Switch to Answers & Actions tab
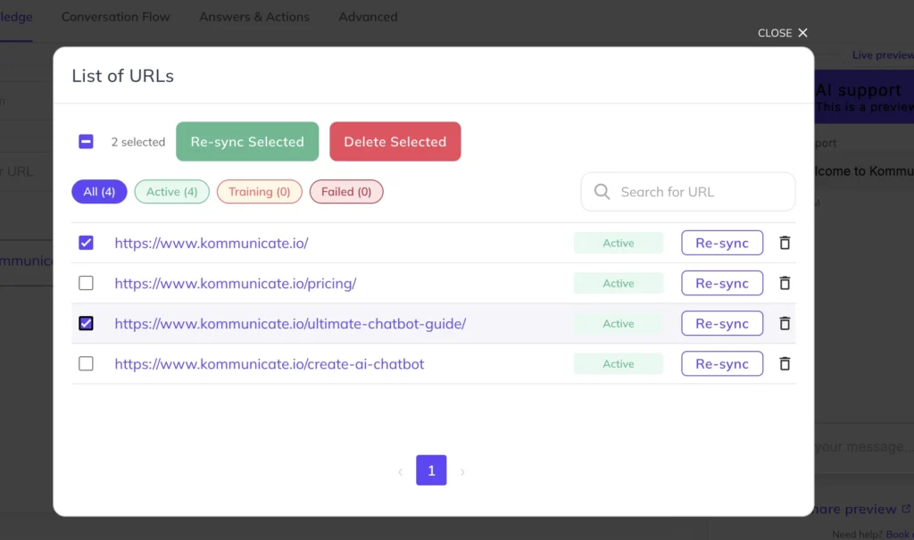Image resolution: width=914 pixels, height=540 pixels. point(254,17)
